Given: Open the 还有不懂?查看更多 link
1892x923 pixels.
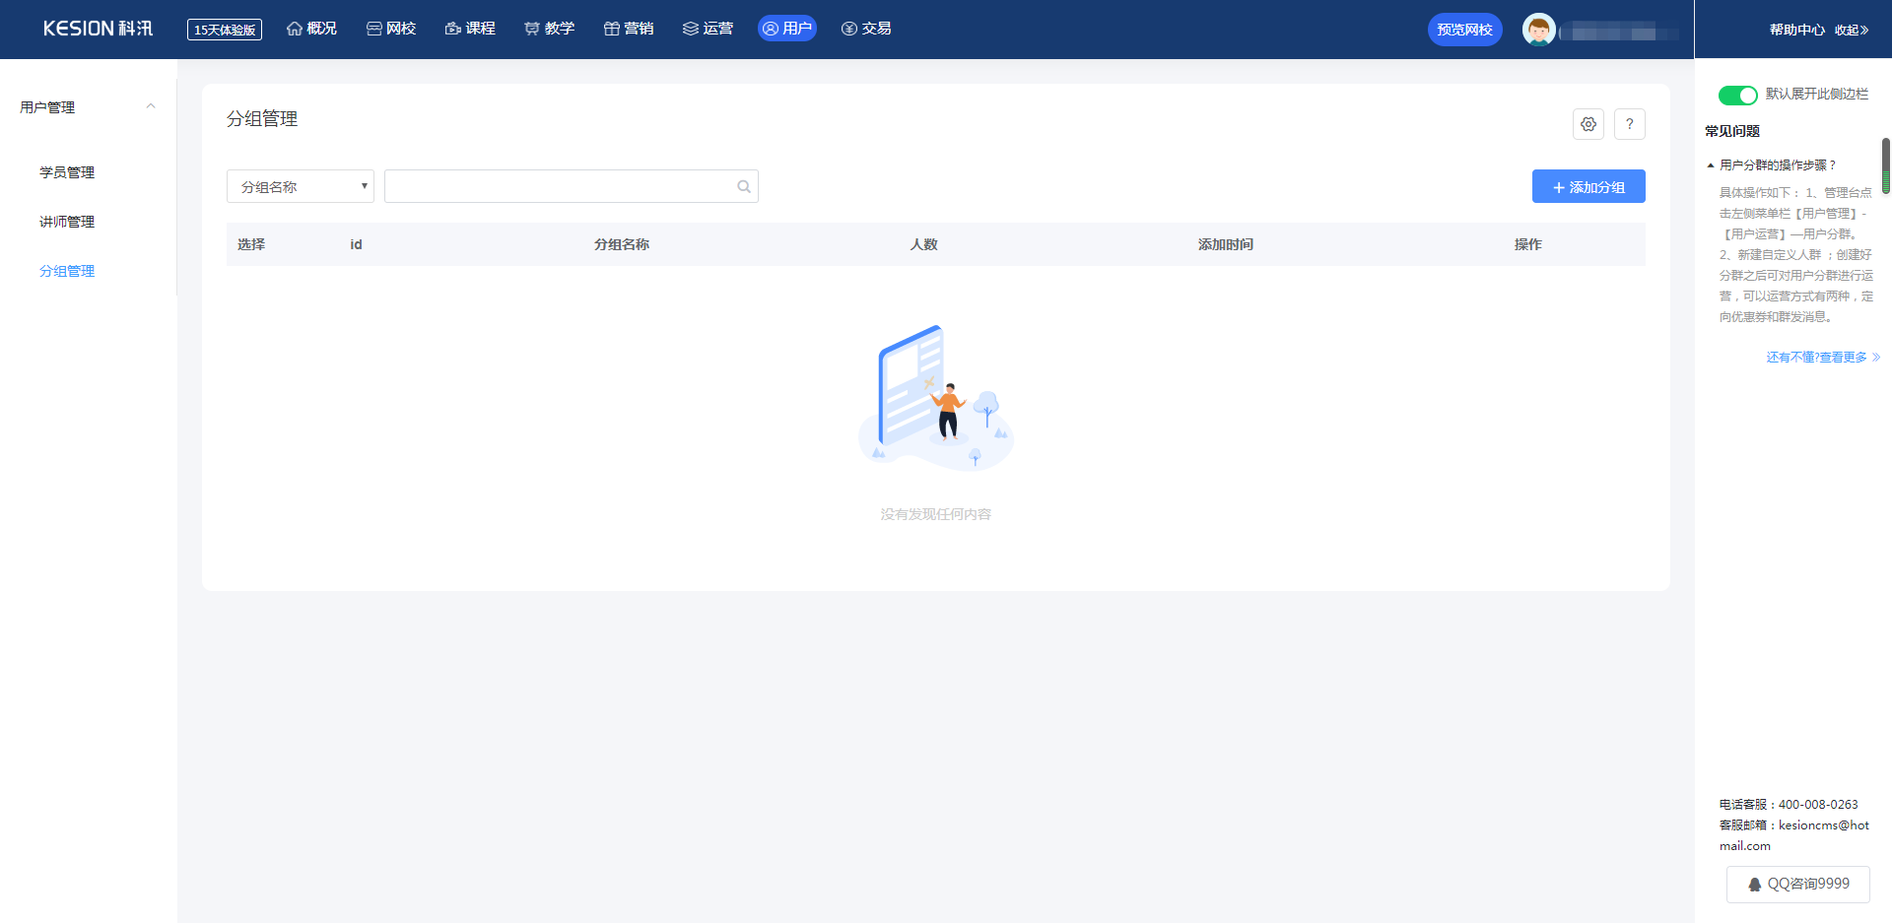Looking at the screenshot, I should pos(1822,358).
